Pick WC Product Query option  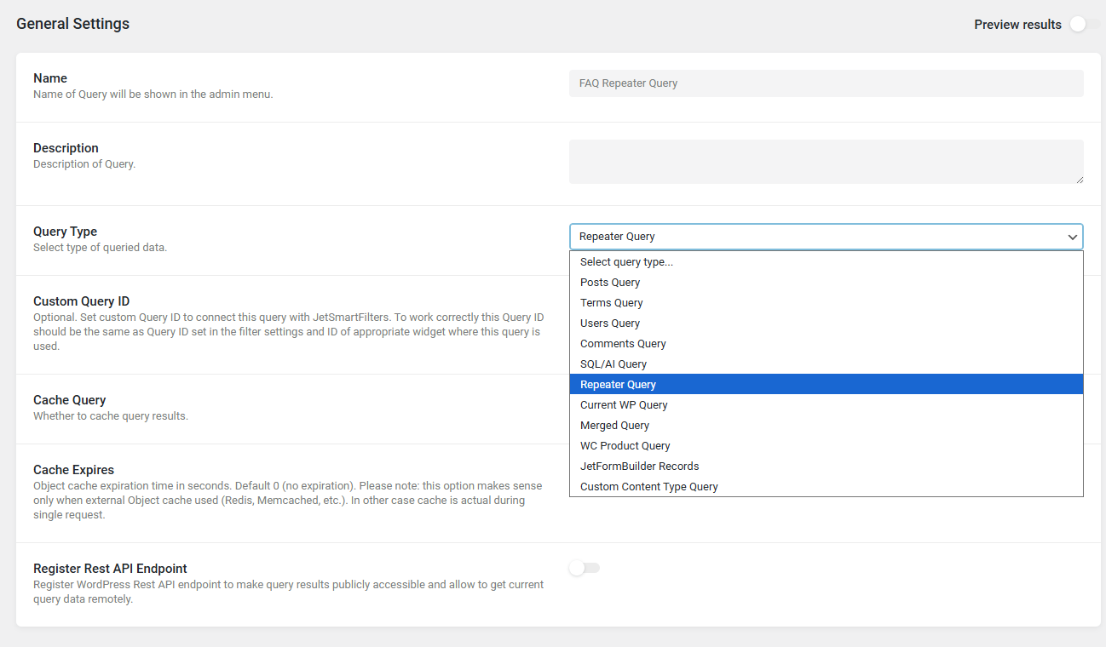pyautogui.click(x=625, y=446)
